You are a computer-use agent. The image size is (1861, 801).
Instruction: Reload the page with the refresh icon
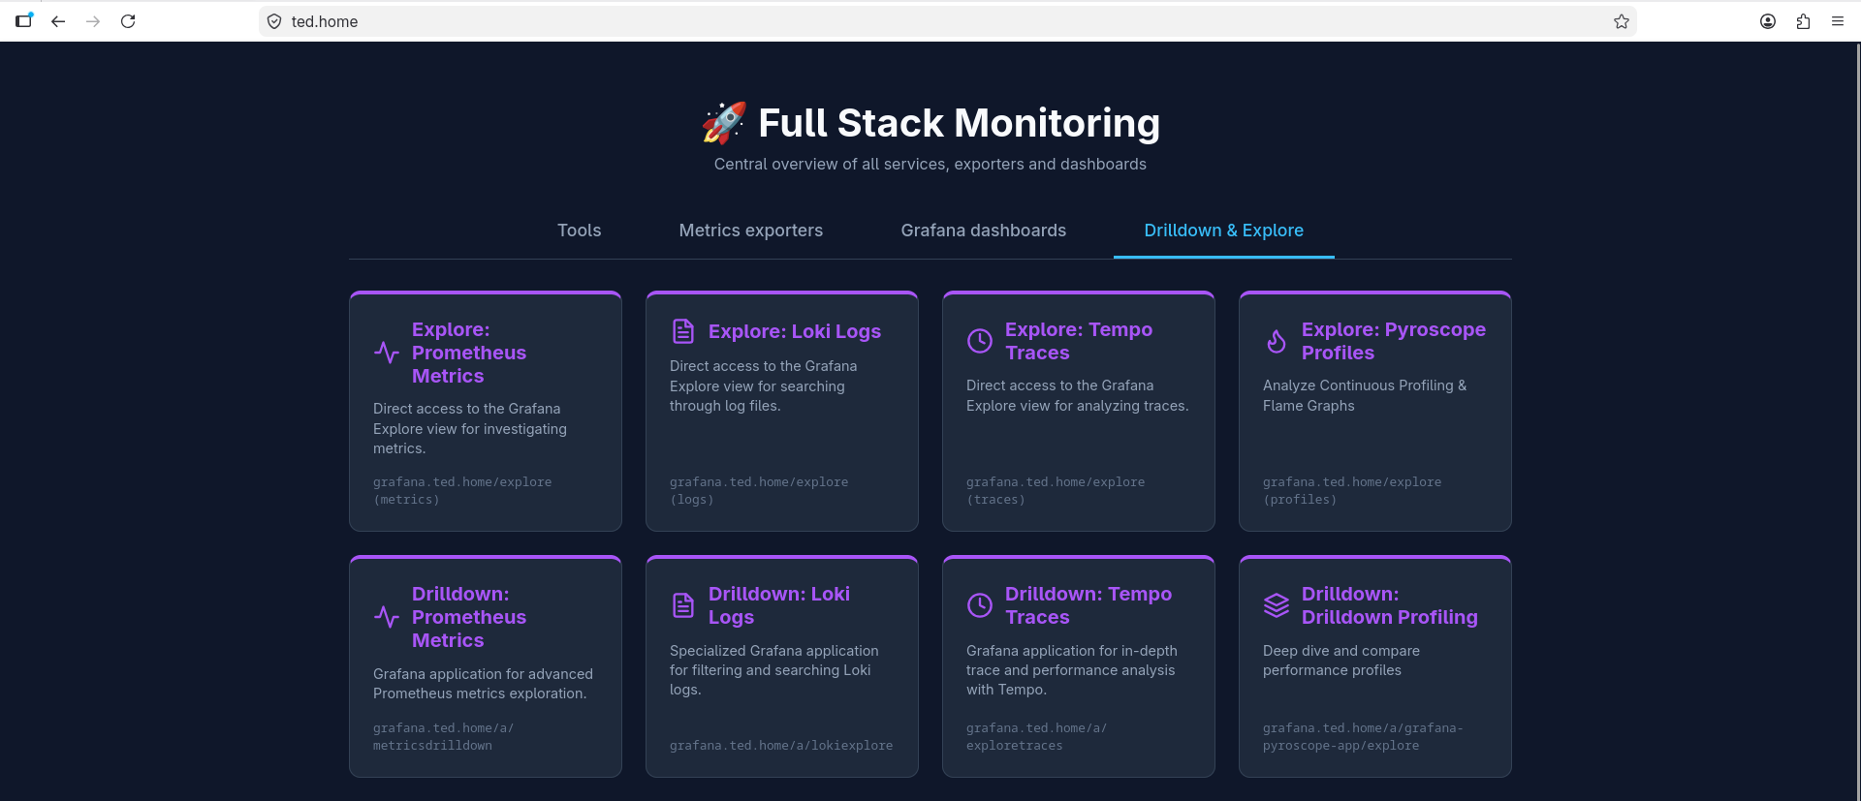coord(128,21)
